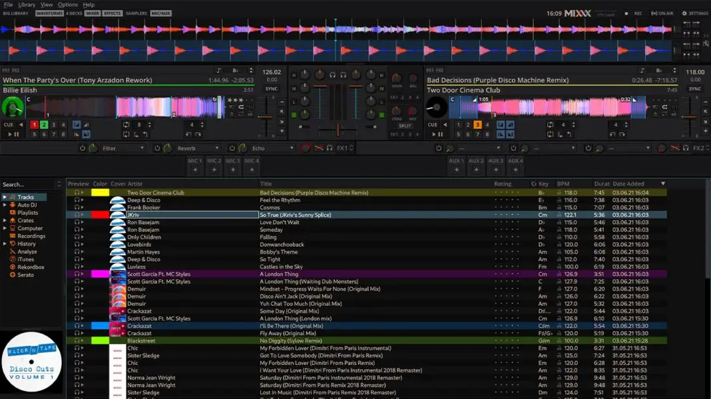
Task: Click the beatloop toggle icon on Deck 1
Action: (126, 124)
